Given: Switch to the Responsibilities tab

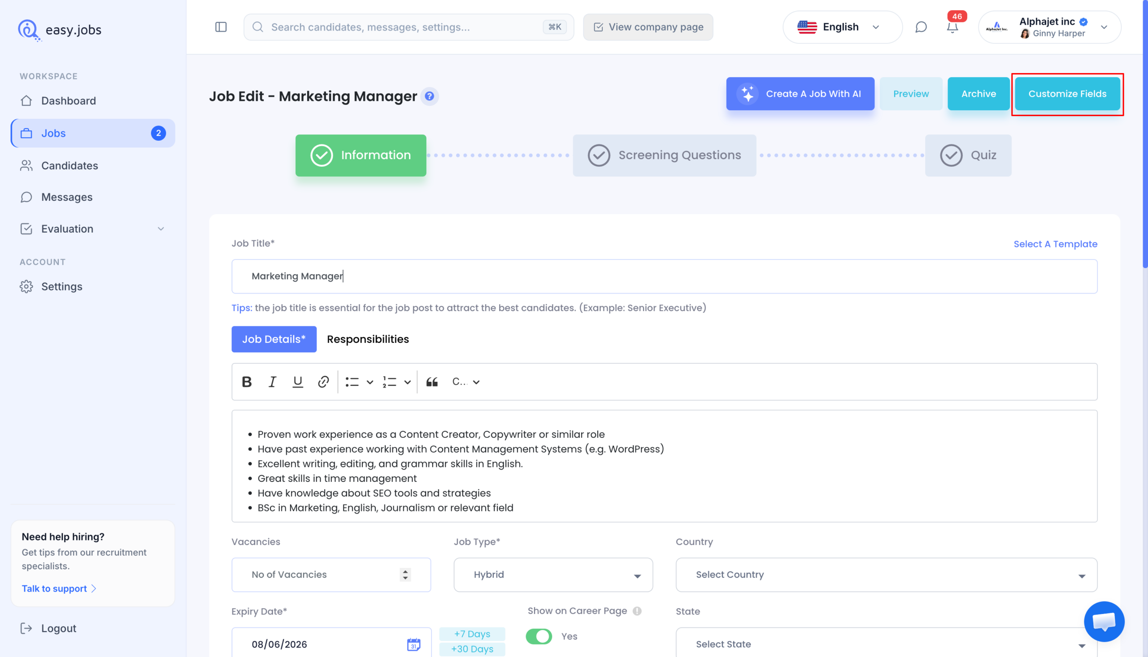Looking at the screenshot, I should tap(367, 339).
